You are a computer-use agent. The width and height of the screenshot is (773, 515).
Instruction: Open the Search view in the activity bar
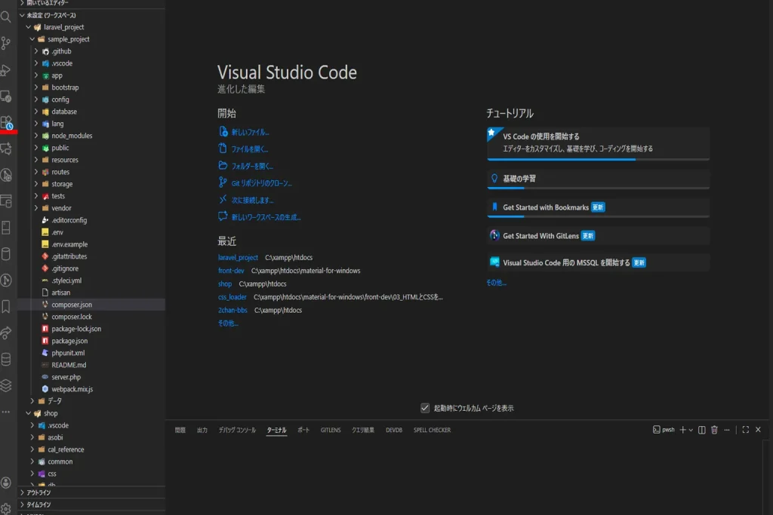pos(7,15)
